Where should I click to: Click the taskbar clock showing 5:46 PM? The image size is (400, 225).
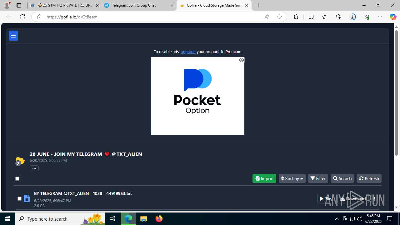pos(373,219)
